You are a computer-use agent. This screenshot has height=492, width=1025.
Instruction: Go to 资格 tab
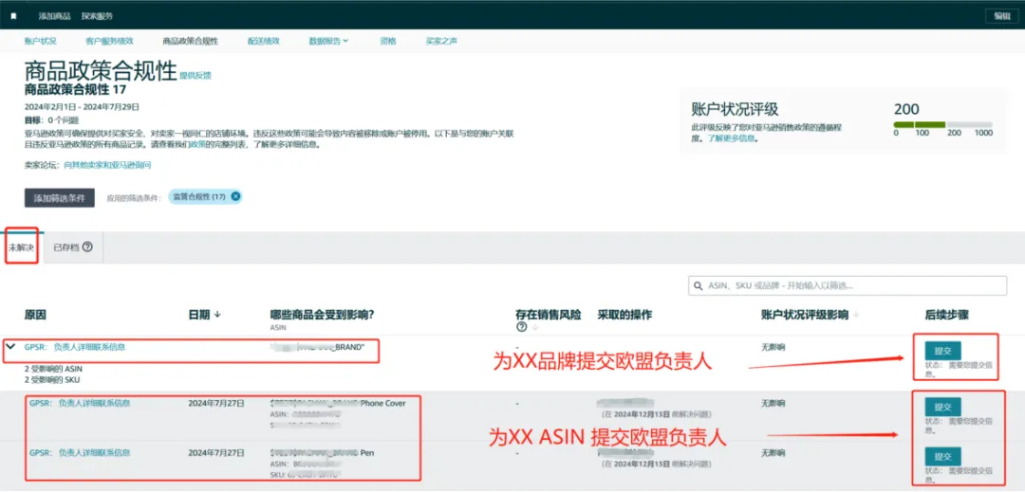point(387,41)
